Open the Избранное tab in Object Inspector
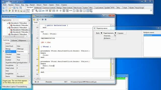Image resolution: width=161 pixels, height=90 pixels. (22, 40)
